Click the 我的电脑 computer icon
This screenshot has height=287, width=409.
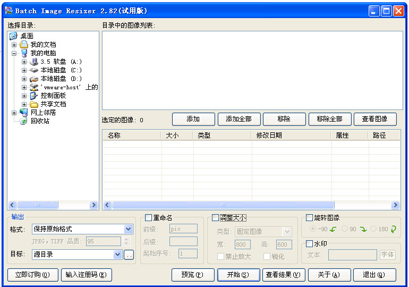coord(24,53)
